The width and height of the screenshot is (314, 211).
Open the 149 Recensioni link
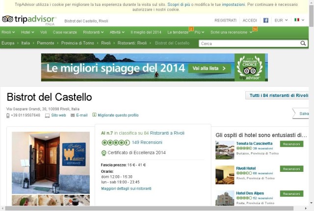[147, 142]
